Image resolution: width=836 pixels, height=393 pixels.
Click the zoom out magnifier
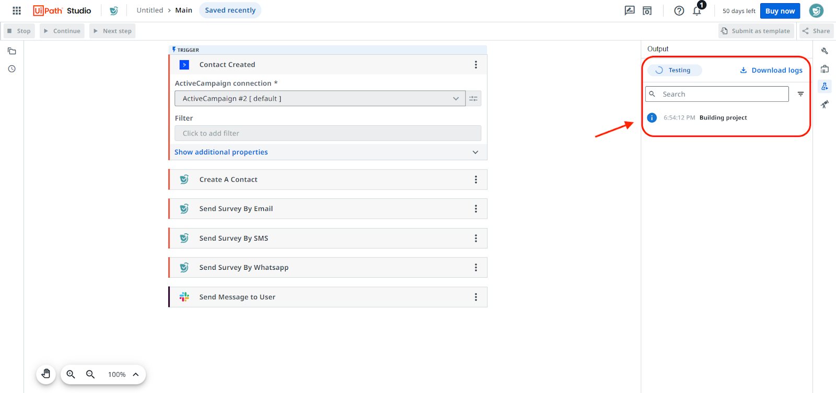90,374
